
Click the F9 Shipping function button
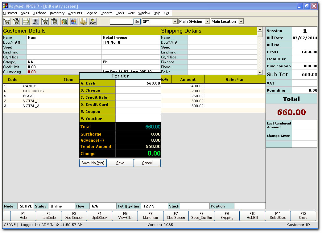pyautogui.click(x=227, y=216)
